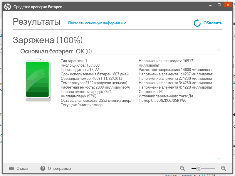The image size is (235, 176).
Task: Click the Заряжена (100%) status heading
Action: pos(48,40)
